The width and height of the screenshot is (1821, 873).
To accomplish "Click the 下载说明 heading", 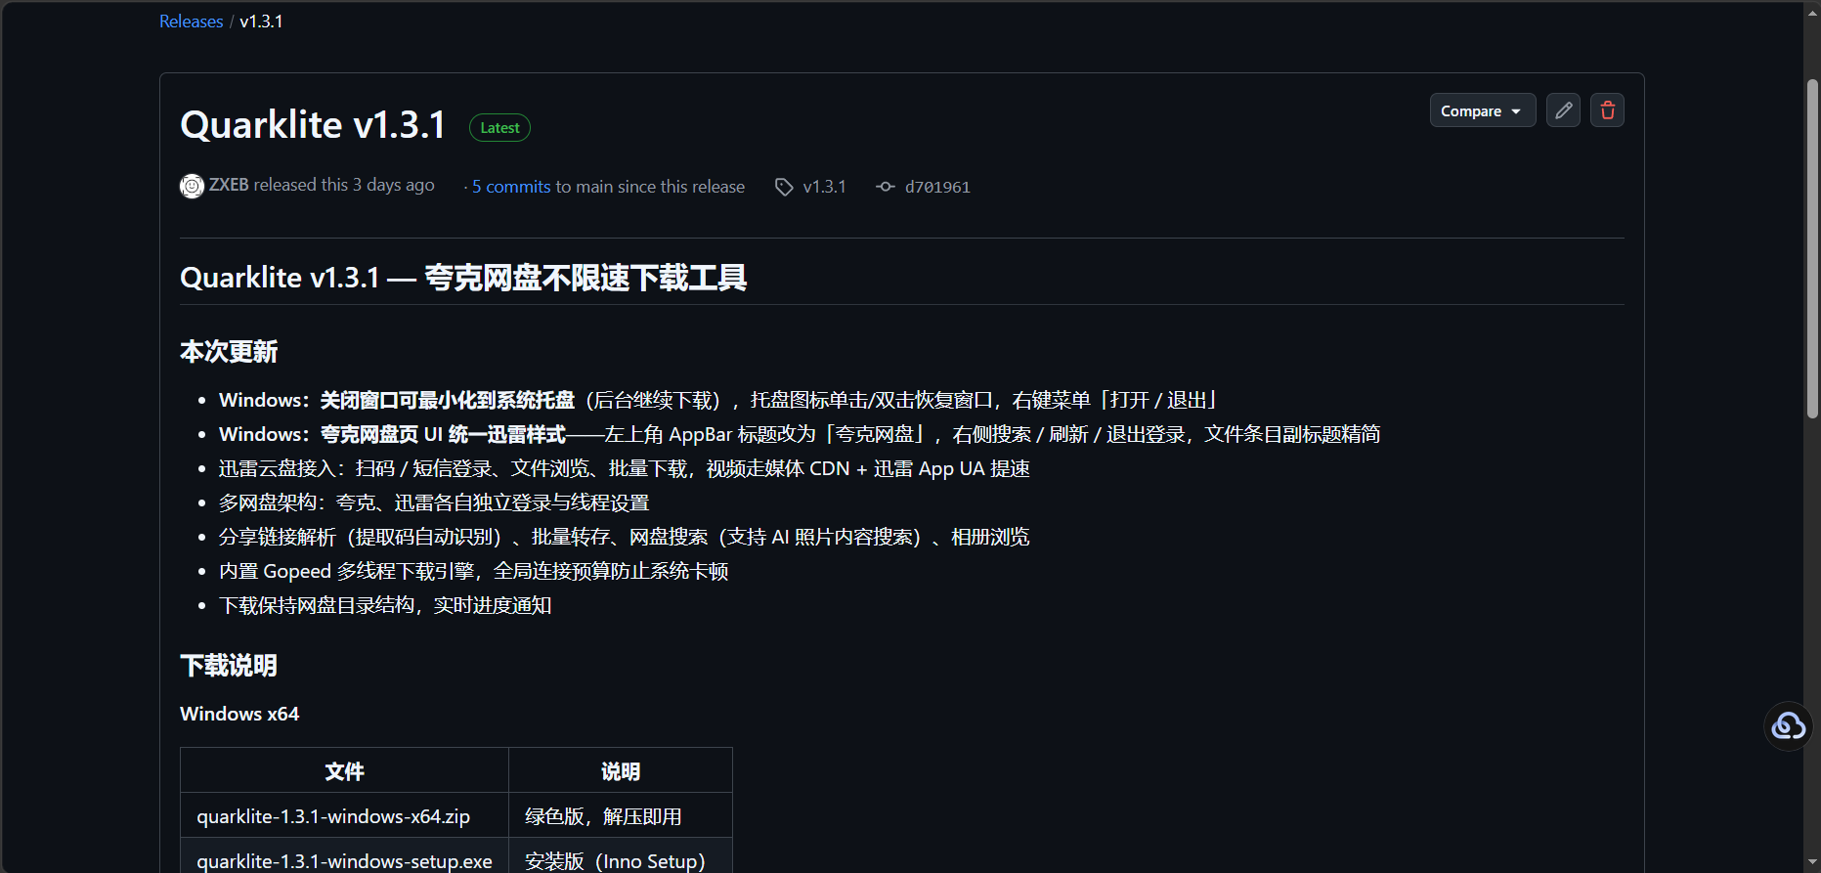I will point(229,666).
